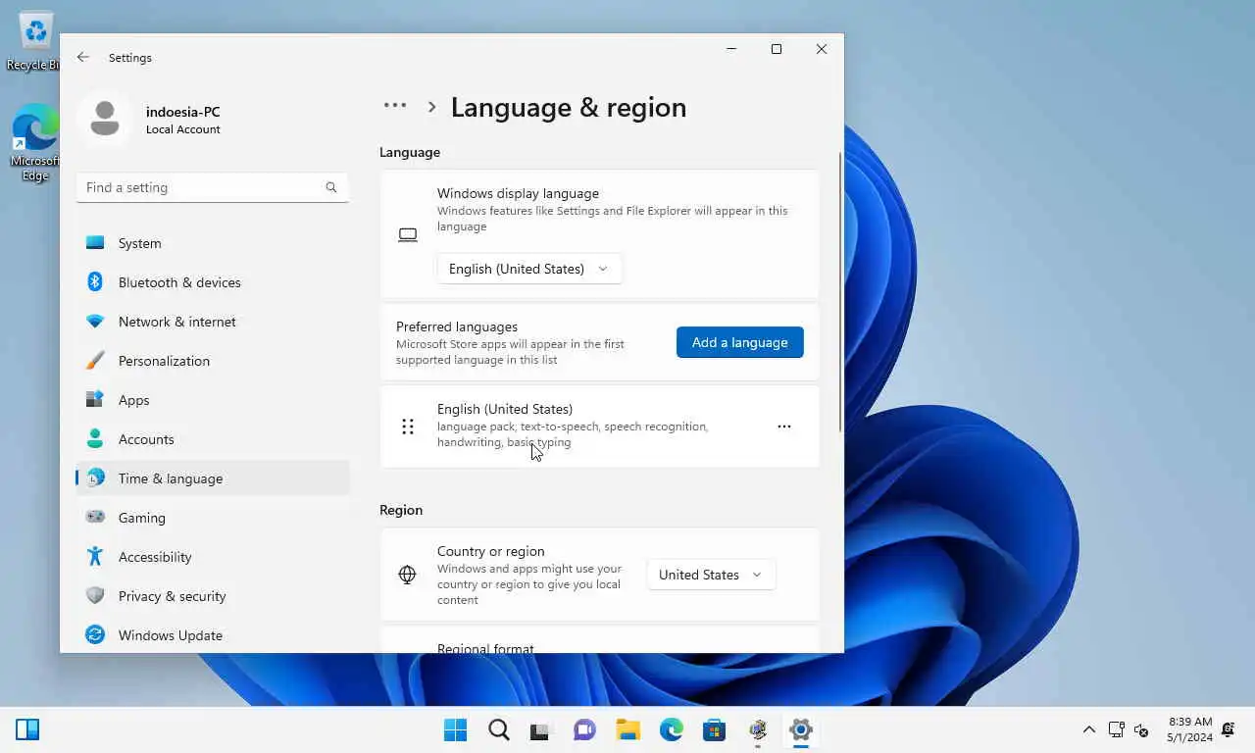Screen dimensions: 1255x753
Task: Open Microsoft Edge desktop shortcut
Action: (35, 143)
